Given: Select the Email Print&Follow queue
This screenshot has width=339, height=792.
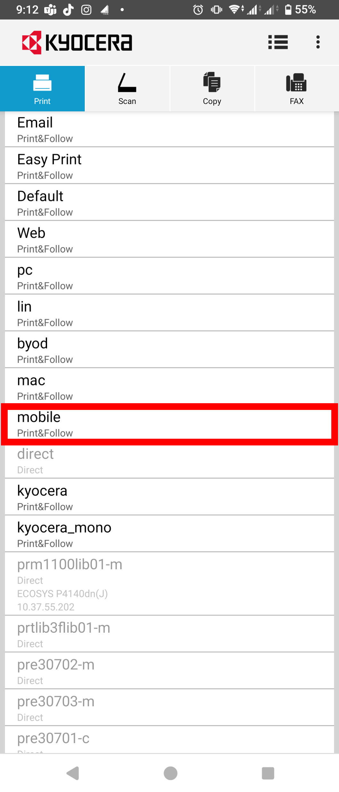Looking at the screenshot, I should coord(169,129).
